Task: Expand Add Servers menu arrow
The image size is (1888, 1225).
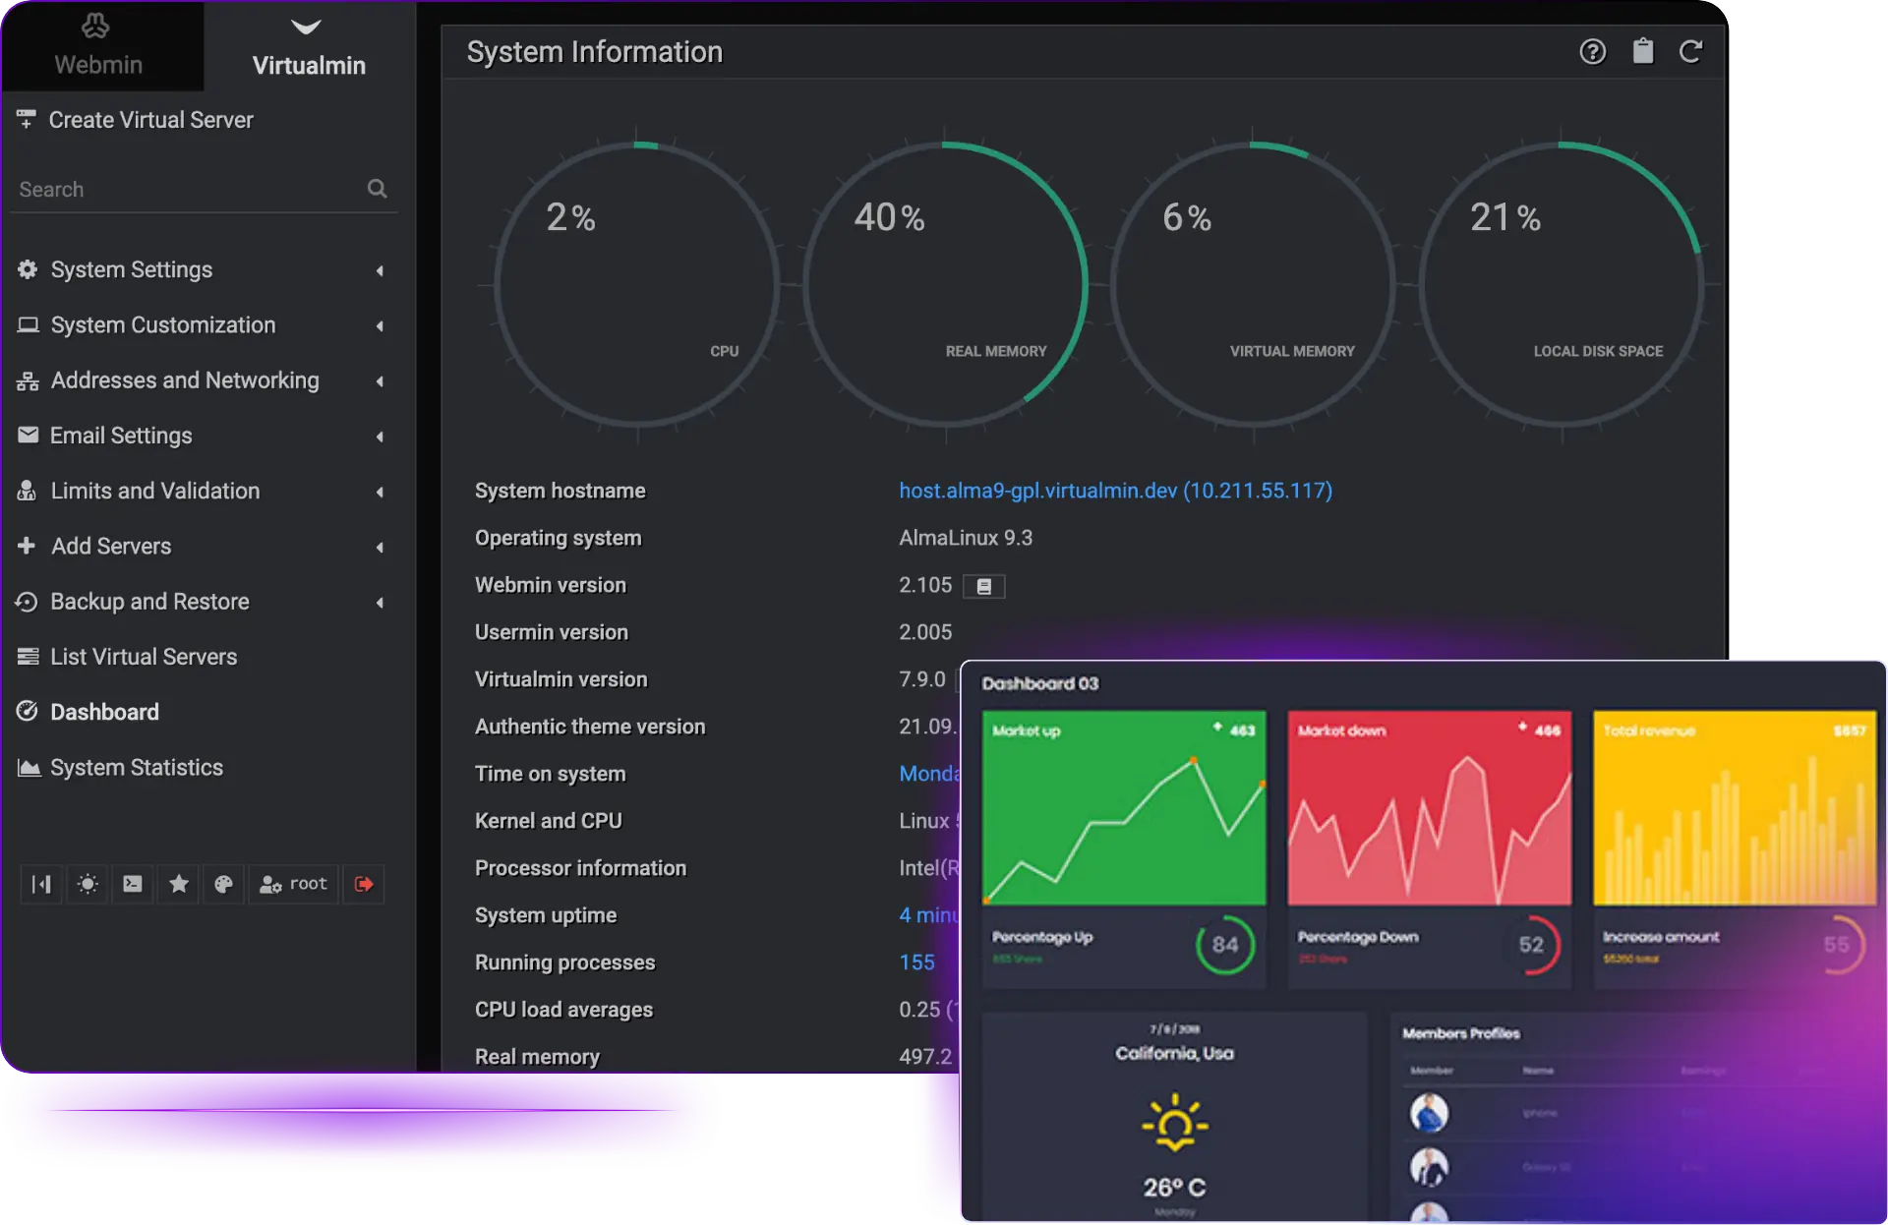Action: click(x=380, y=547)
